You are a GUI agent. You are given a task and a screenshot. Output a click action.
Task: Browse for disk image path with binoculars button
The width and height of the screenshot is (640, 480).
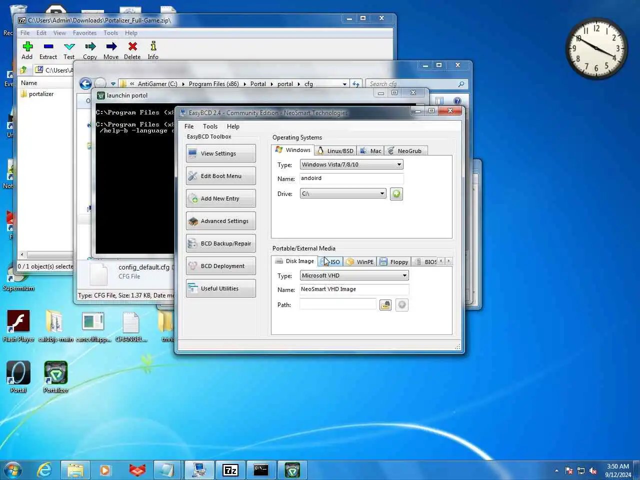[x=385, y=305]
